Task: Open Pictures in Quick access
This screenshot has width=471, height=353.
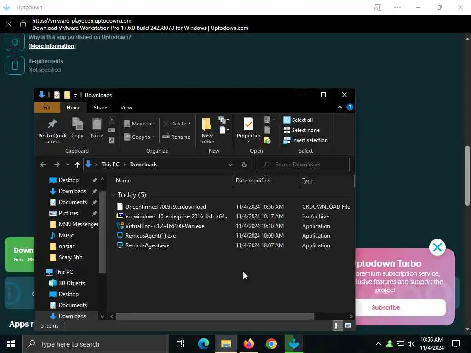Action: coord(68,213)
